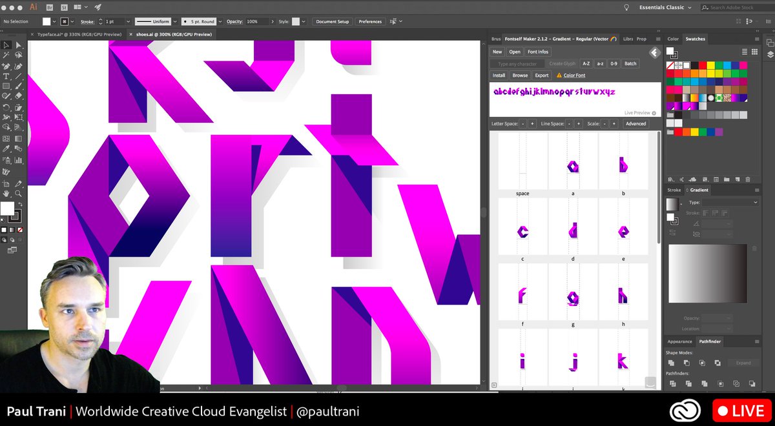Select the Eyedropper tool
Image resolution: width=775 pixels, height=426 pixels.
pos(6,149)
